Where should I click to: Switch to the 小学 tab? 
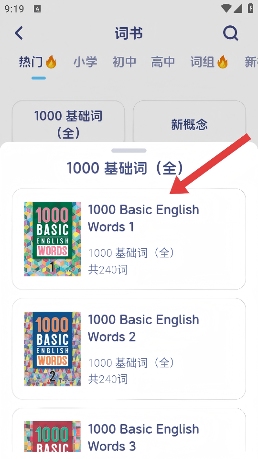(x=85, y=62)
